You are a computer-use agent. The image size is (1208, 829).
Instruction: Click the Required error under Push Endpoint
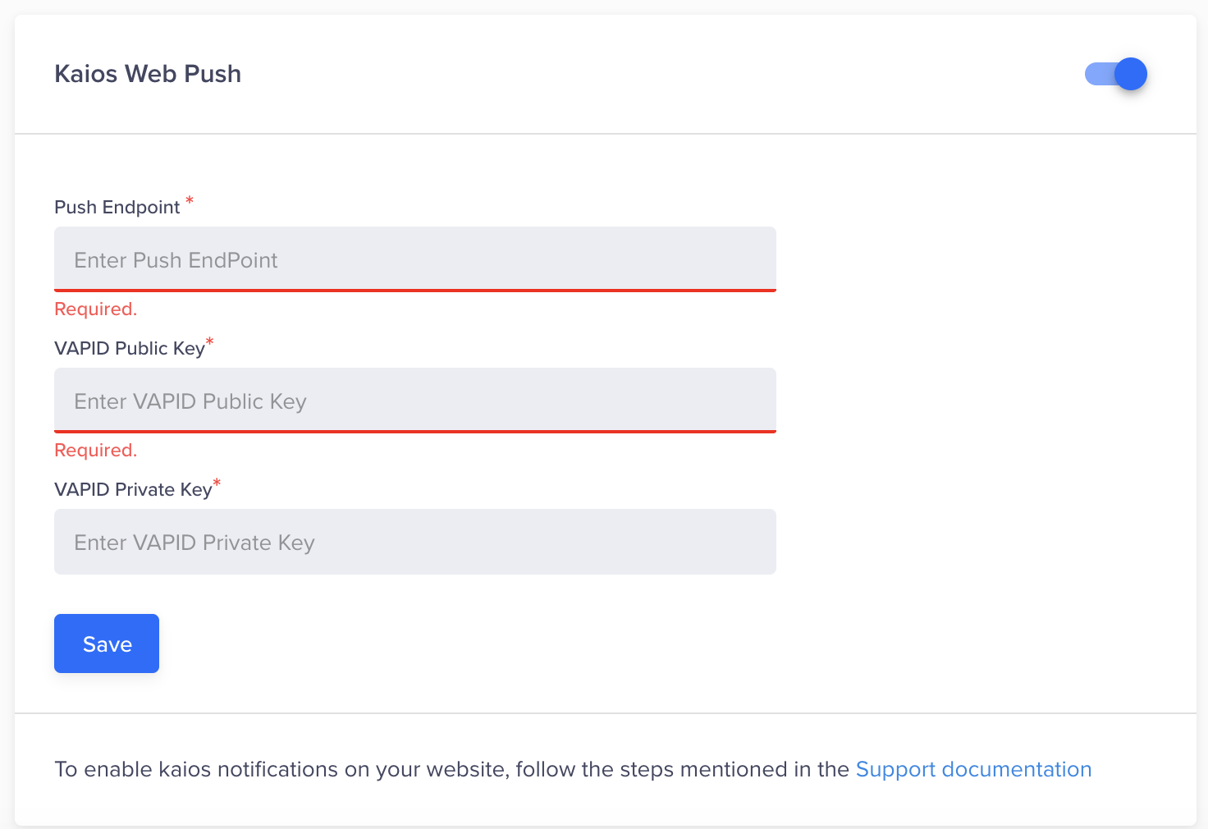96,309
